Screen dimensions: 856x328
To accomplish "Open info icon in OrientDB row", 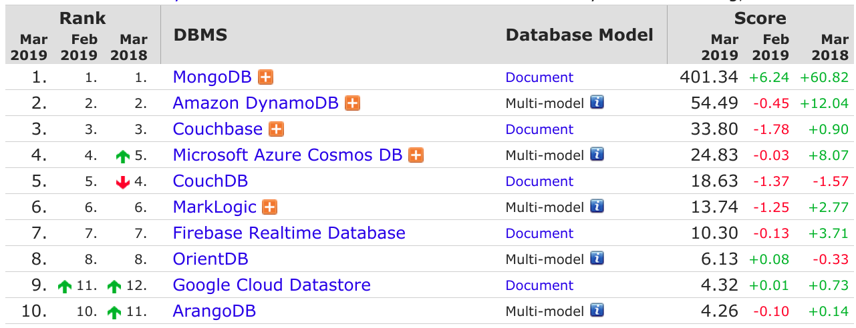I will point(597,258).
